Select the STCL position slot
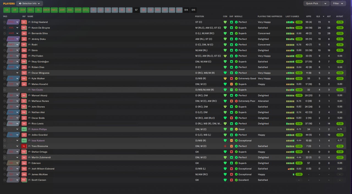 (x=86, y=10)
